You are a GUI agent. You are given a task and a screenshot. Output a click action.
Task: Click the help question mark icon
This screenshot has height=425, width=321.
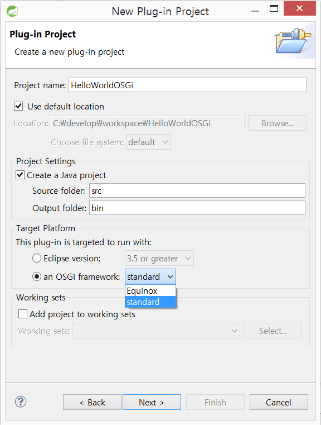[21, 402]
